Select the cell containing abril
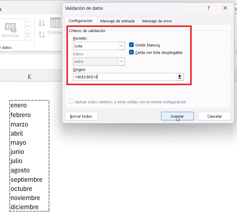237x218 pixels. pos(29,133)
